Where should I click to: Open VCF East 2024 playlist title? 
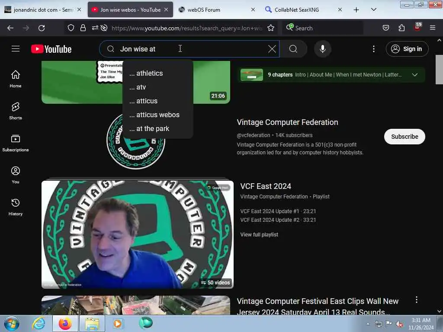266,186
